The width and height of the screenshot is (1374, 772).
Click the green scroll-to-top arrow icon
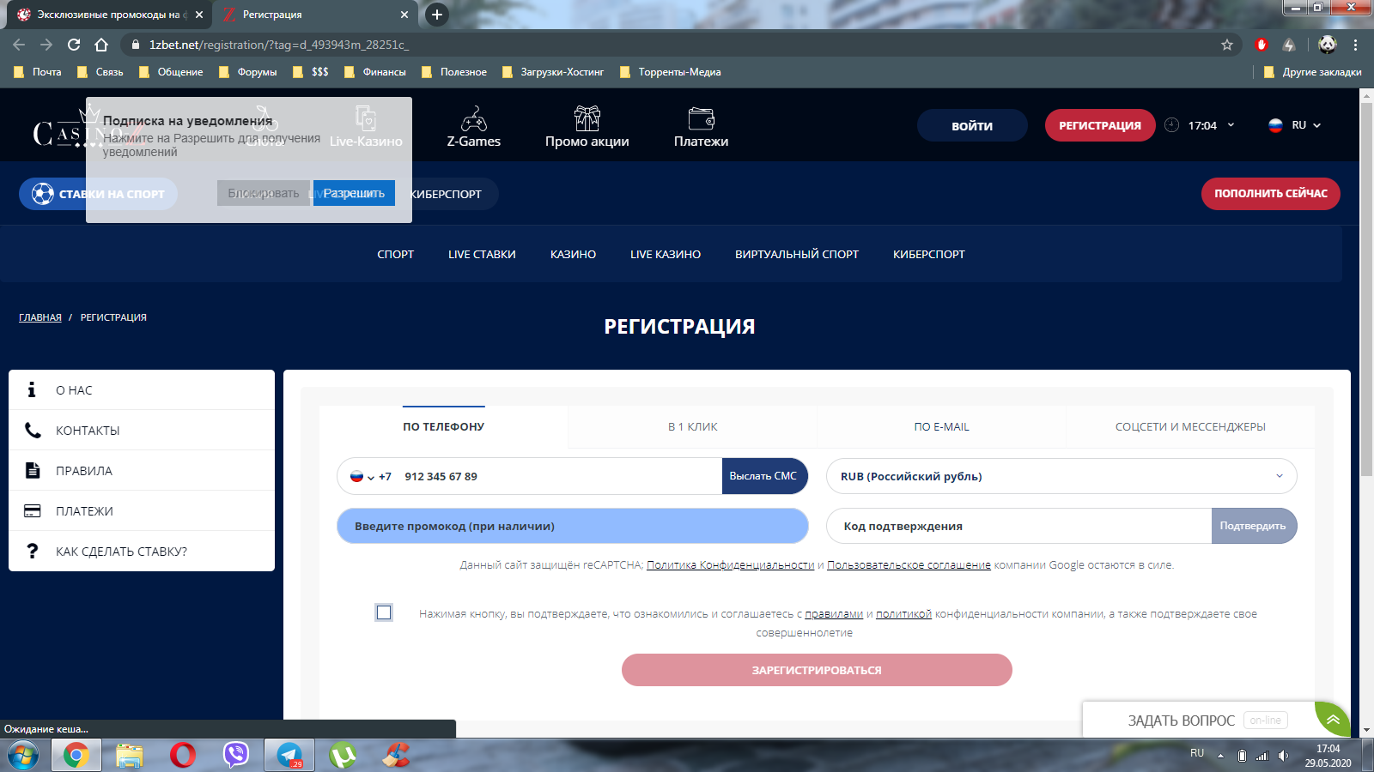[x=1333, y=720]
